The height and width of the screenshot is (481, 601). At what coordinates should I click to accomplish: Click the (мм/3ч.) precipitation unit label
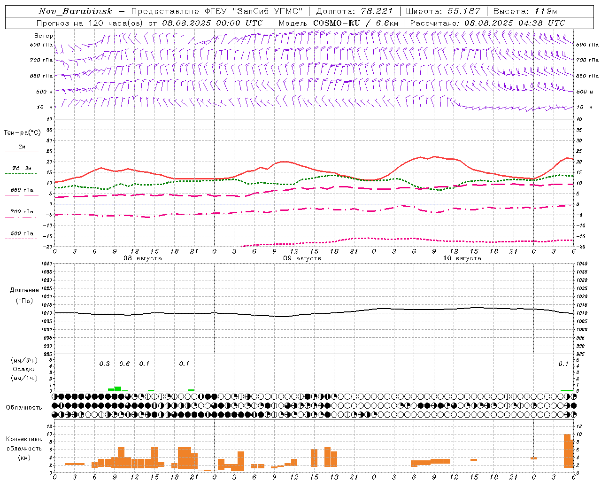24,360
